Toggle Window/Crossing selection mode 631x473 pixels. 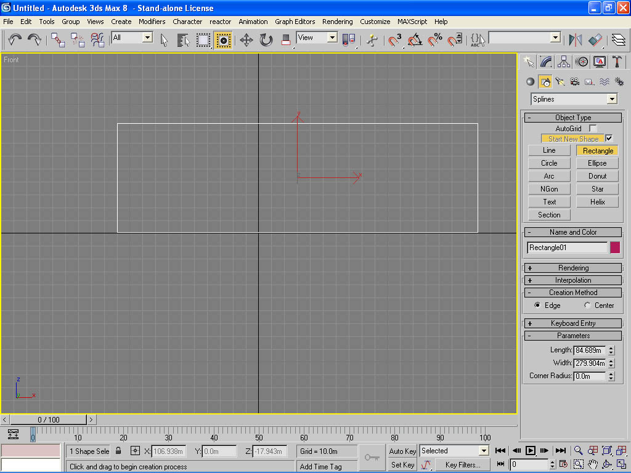223,40
